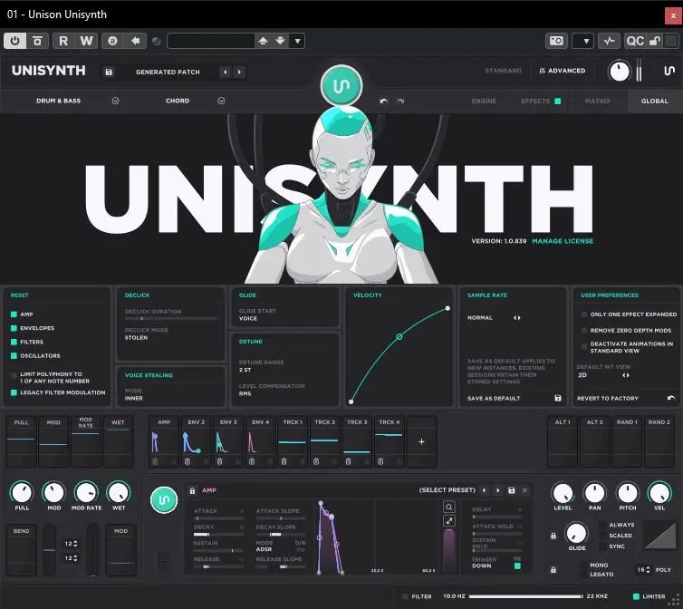Select the ENV 3 modulator slot

[228, 441]
